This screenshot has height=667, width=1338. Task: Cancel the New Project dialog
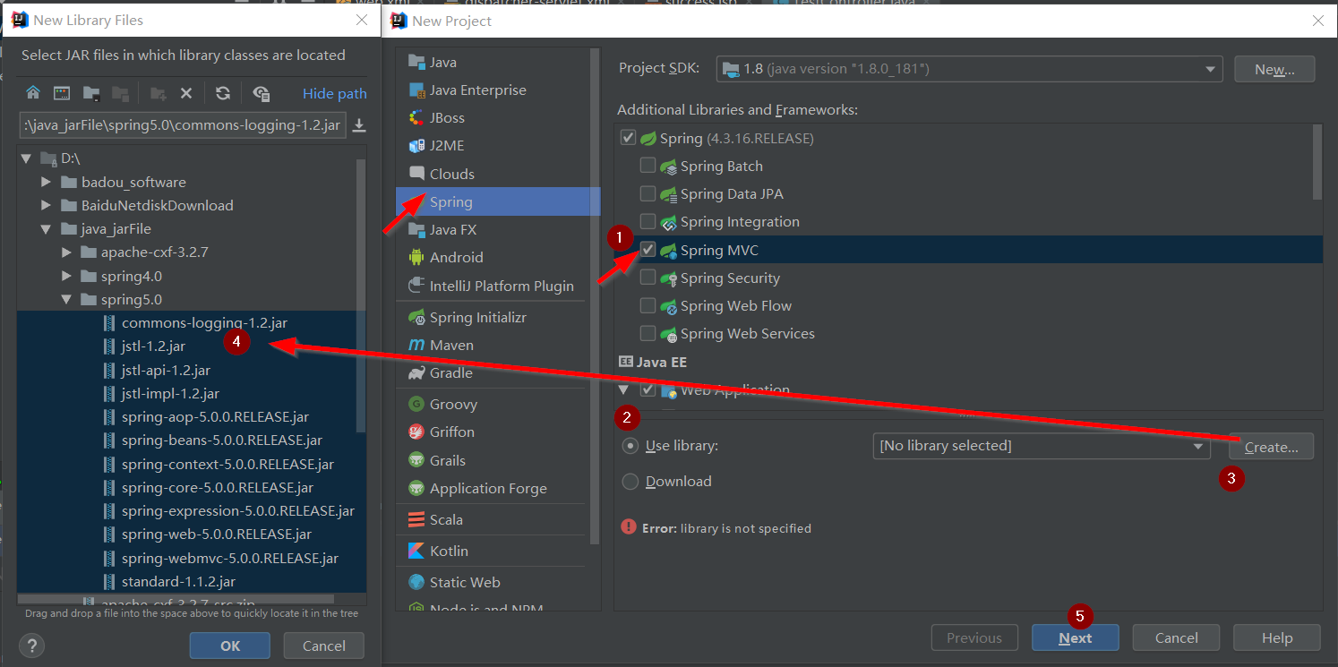(x=1176, y=637)
